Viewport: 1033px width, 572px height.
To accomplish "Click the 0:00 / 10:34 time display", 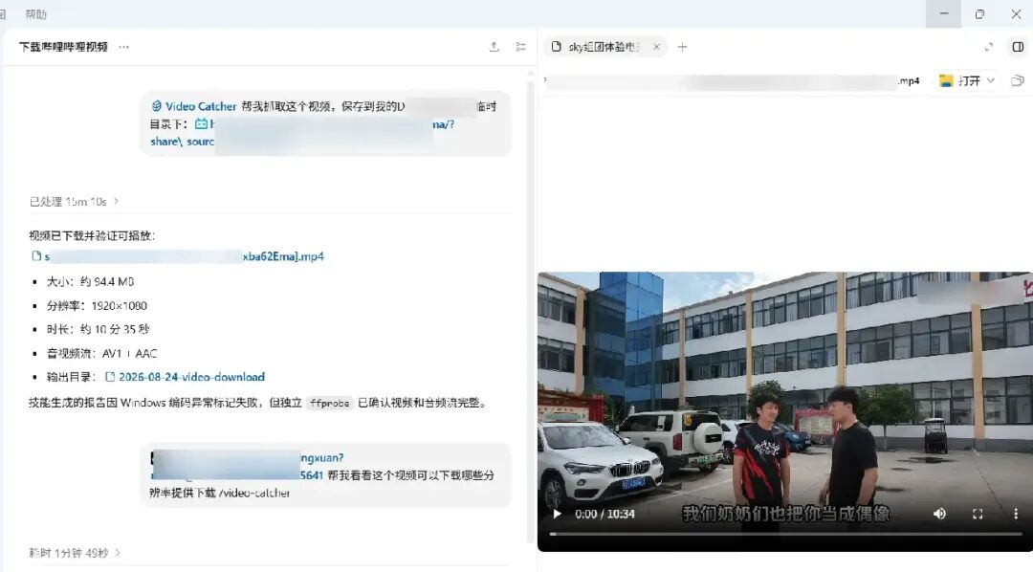I will tap(604, 514).
